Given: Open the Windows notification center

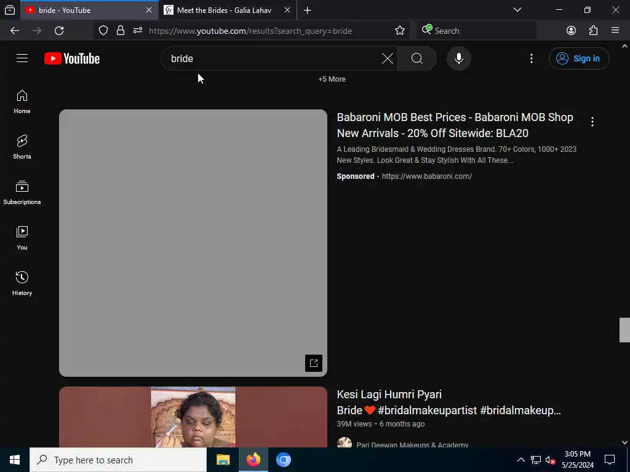Looking at the screenshot, I should pyautogui.click(x=610, y=460).
